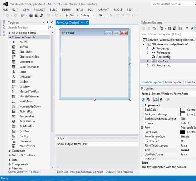196x181 pixels.
Task: Click the green Start debugging arrow
Action: click(x=67, y=15)
